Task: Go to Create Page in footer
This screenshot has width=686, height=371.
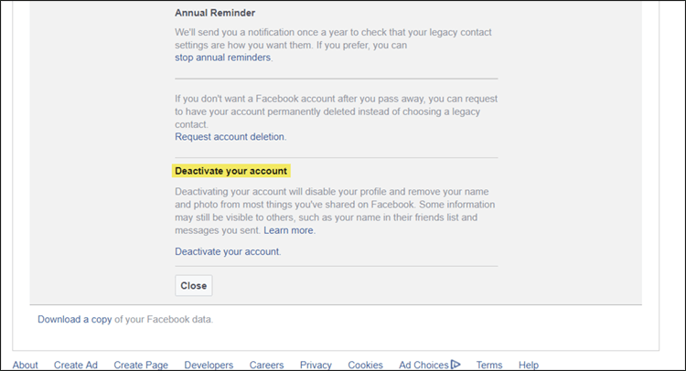Action: coord(141,365)
